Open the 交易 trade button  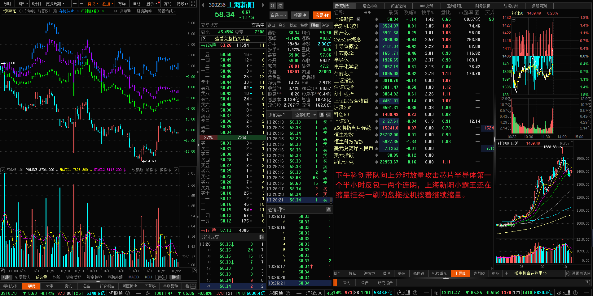click(x=322, y=15)
